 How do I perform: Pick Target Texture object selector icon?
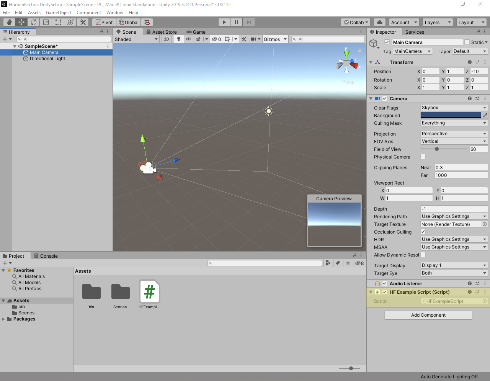coord(485,224)
